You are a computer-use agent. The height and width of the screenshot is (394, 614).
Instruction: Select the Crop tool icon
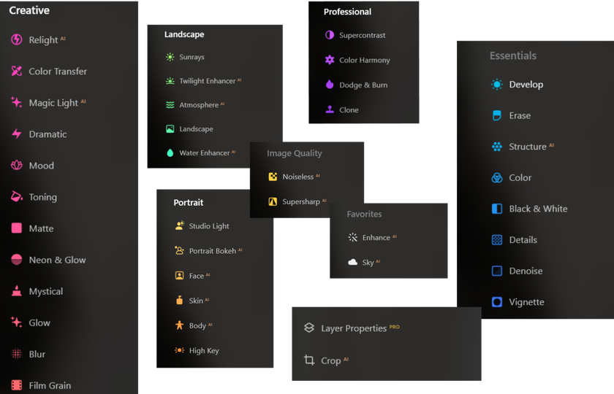point(309,360)
